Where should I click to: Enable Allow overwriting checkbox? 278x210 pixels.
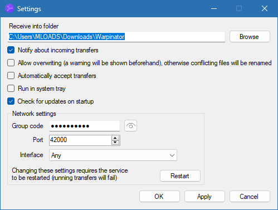click(x=11, y=63)
